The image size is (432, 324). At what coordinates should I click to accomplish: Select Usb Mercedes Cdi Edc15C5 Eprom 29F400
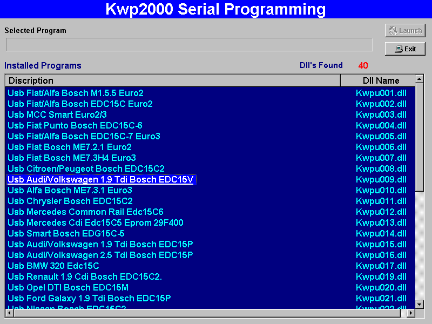pos(96,222)
